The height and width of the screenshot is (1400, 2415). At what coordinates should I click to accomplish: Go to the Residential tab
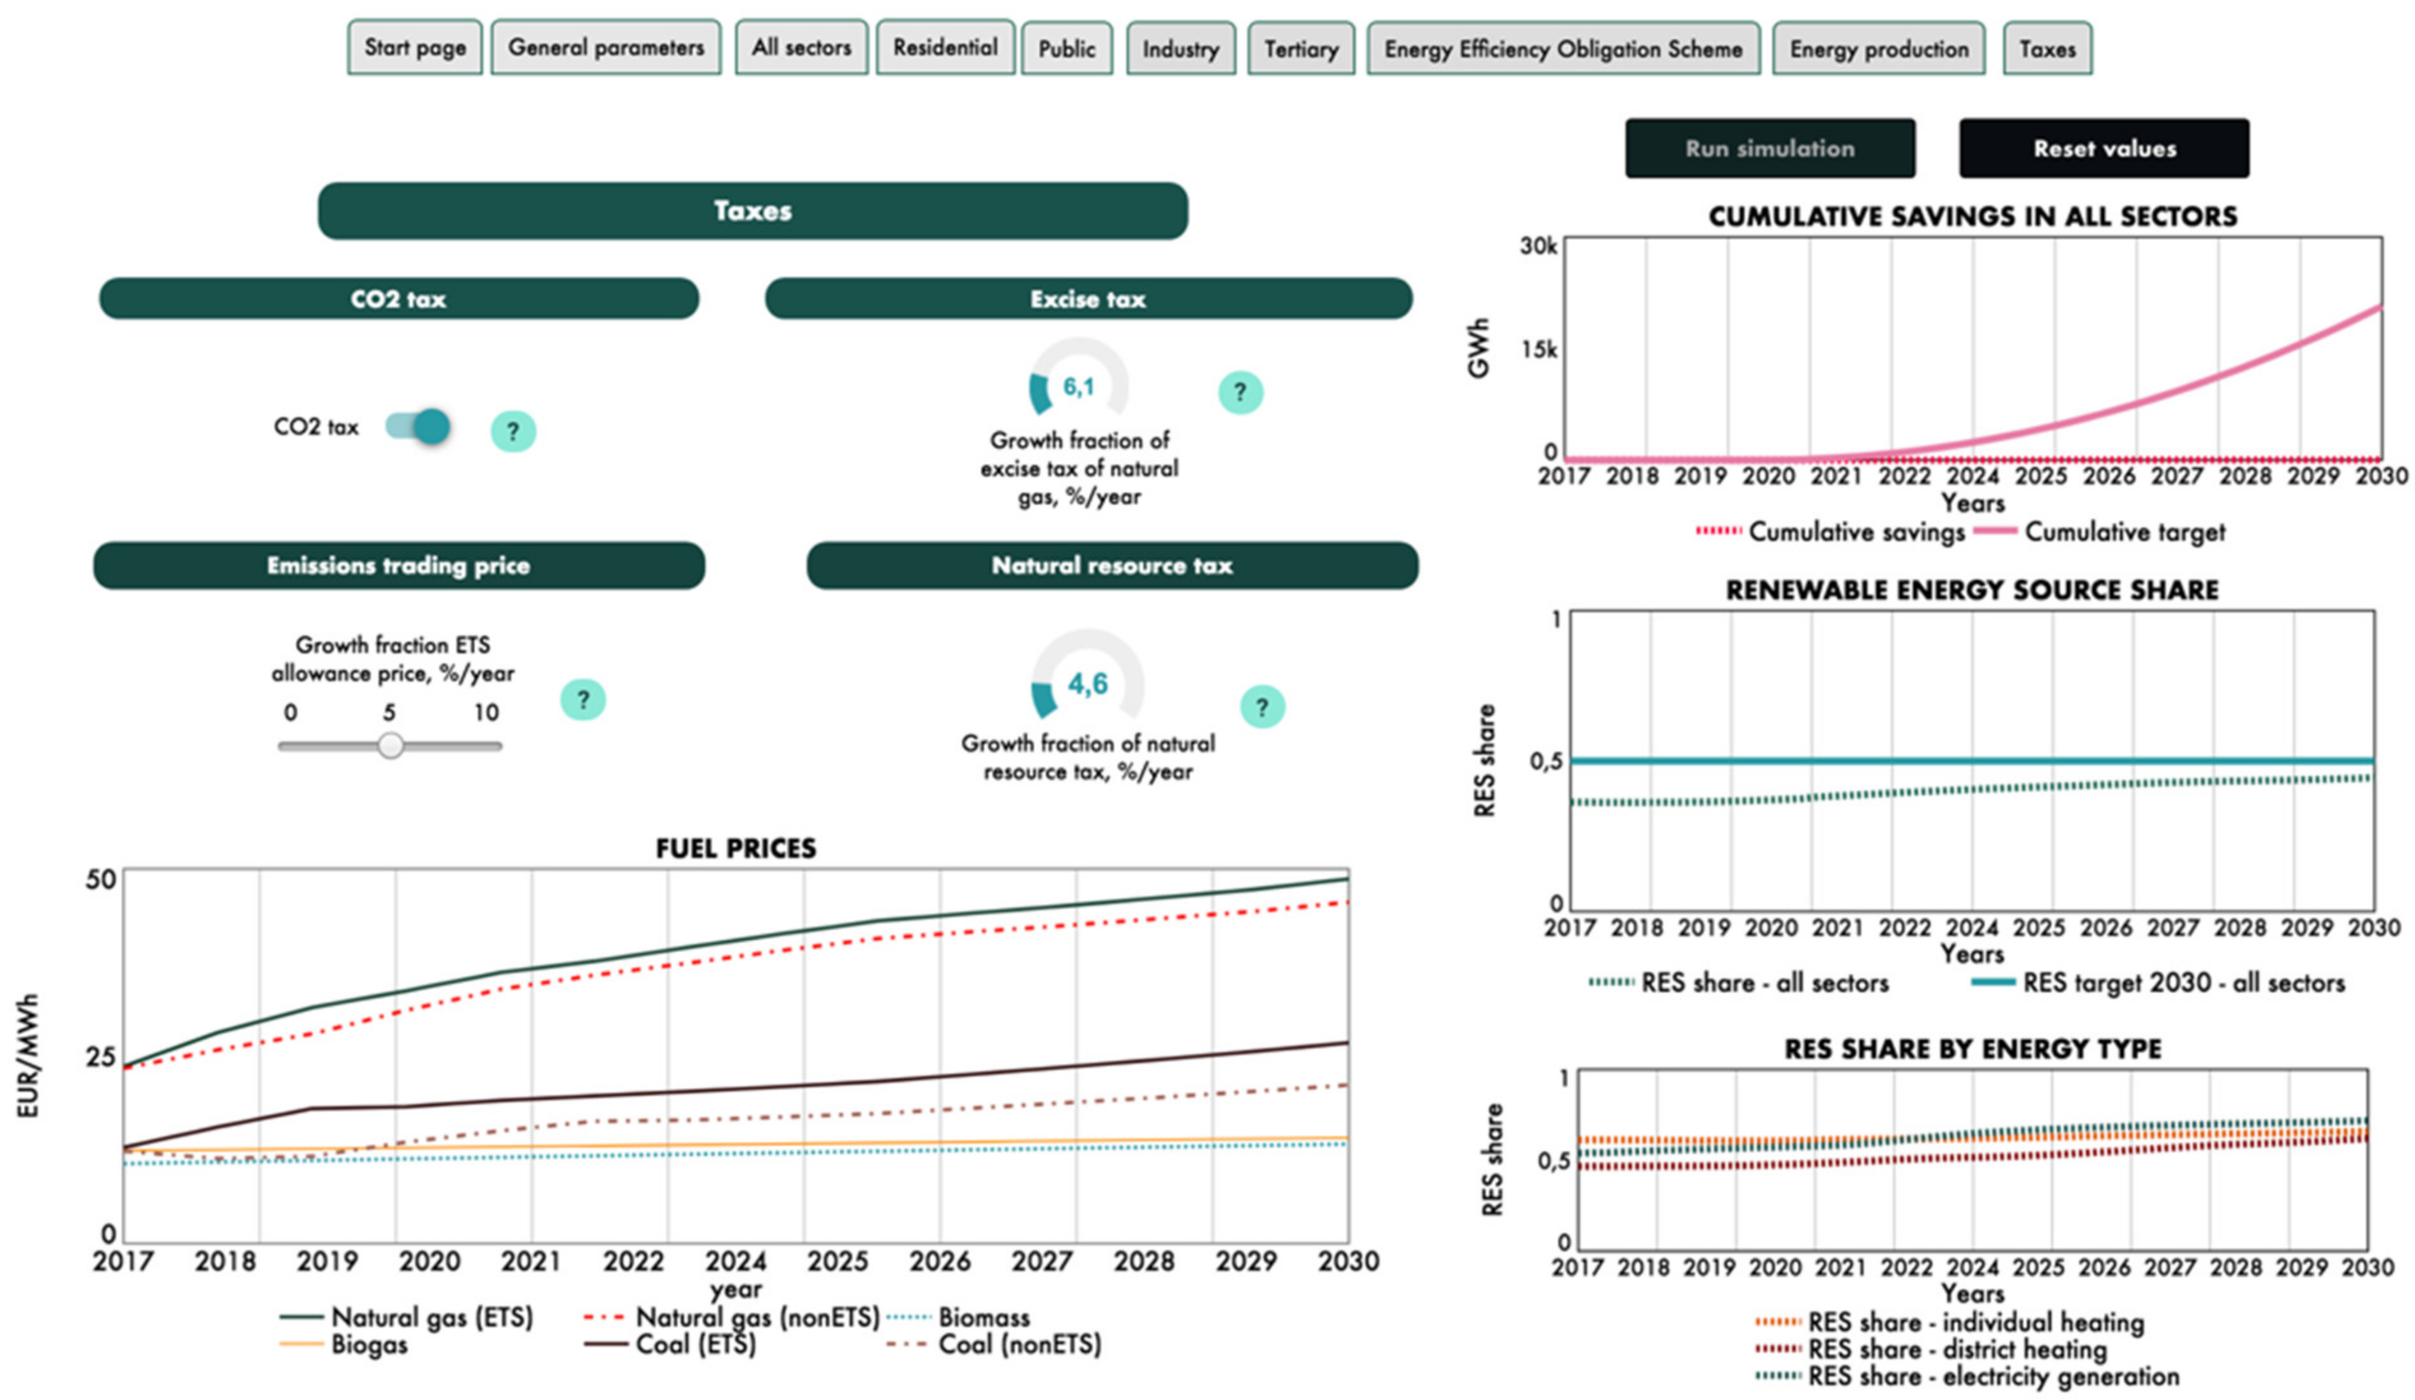945,48
